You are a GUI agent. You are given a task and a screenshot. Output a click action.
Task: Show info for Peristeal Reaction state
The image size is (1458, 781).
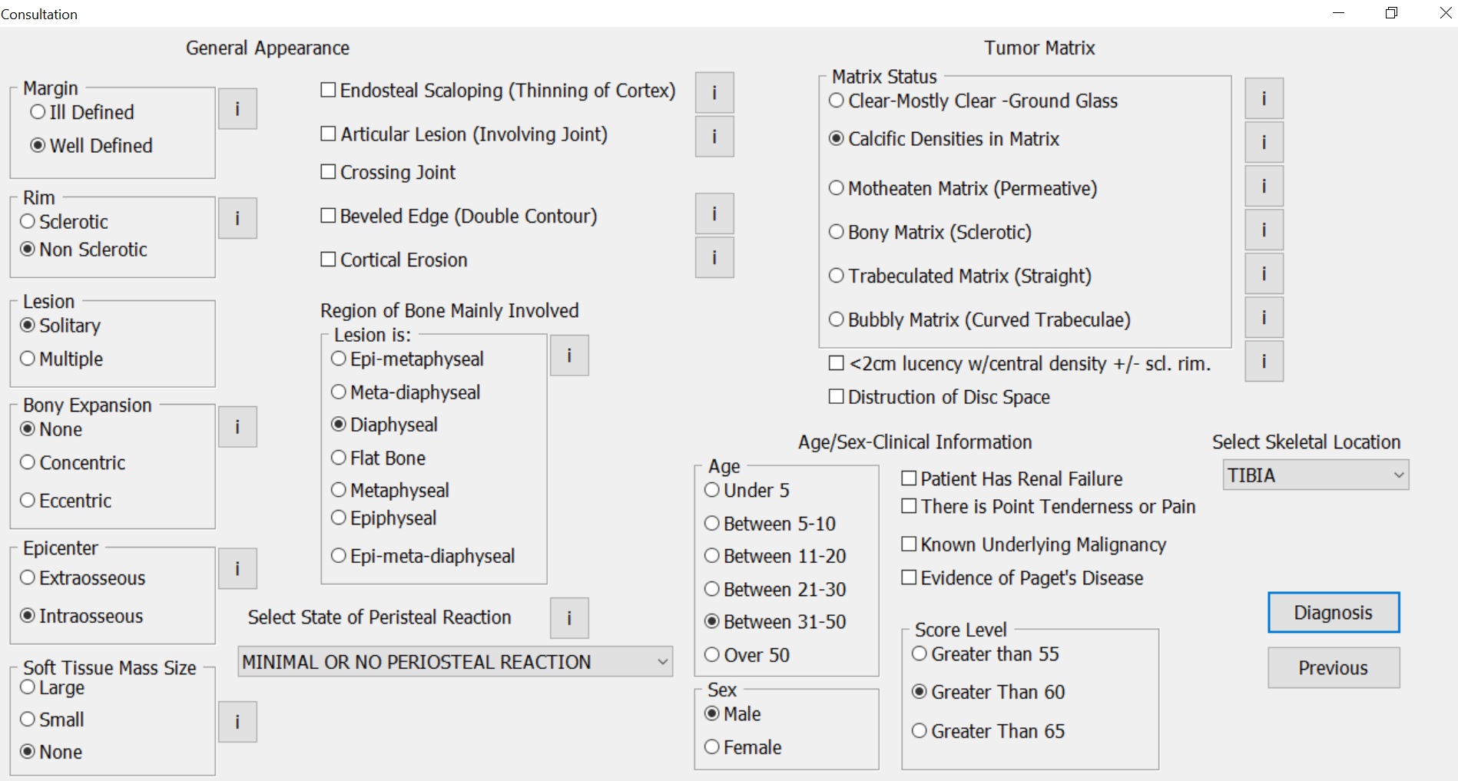(x=569, y=618)
